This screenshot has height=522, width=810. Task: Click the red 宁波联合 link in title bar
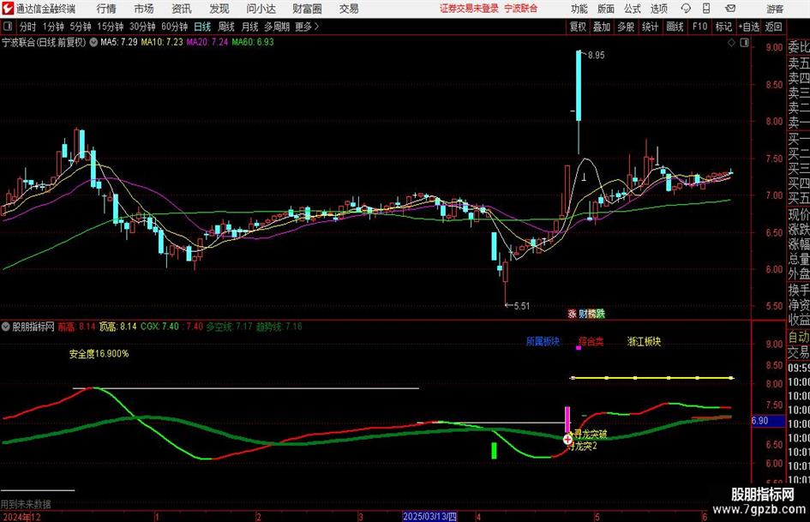click(x=521, y=9)
